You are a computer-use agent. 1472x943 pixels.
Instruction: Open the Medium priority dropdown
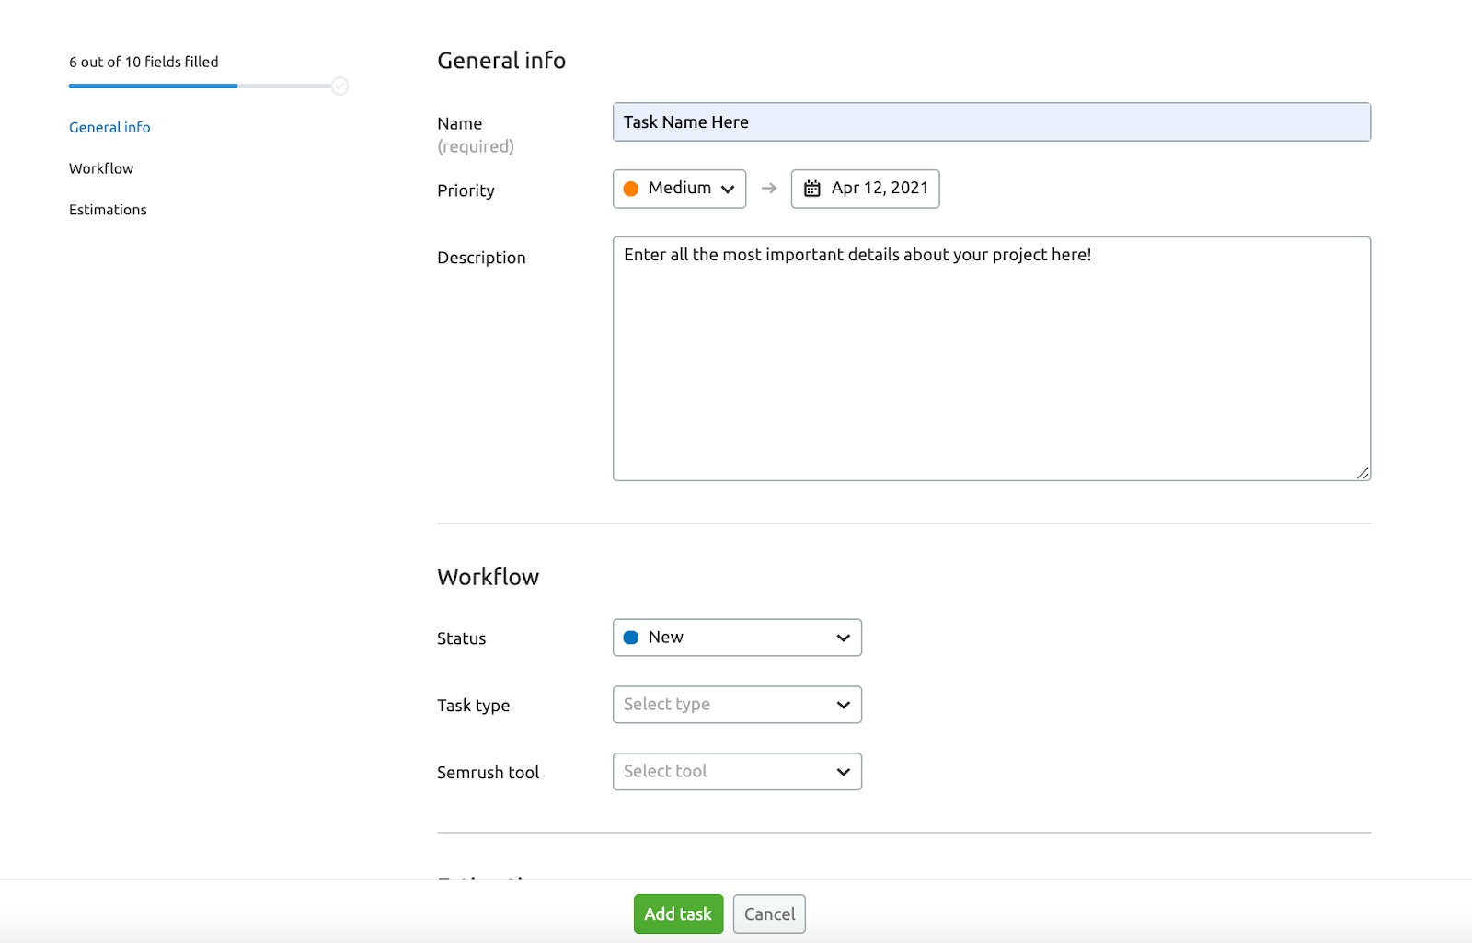click(x=679, y=189)
